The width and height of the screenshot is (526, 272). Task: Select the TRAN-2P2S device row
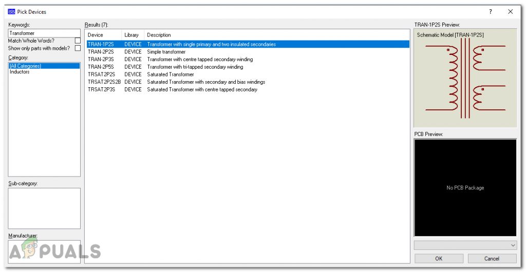pos(248,52)
